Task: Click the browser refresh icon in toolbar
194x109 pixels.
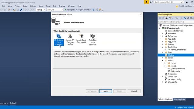Action: click(x=94, y=10)
